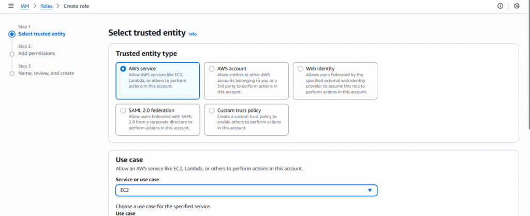Open the hexagon settings icon top right
The height and width of the screenshot is (216, 530).
coord(517,6)
